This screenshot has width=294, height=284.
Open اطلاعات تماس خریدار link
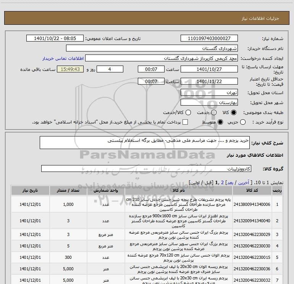coord(63,58)
